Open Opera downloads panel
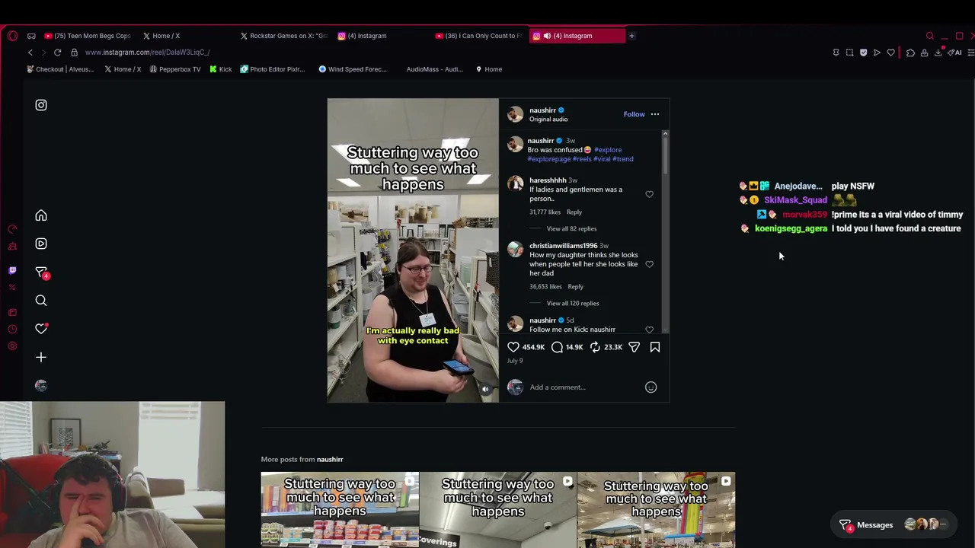Image resolution: width=975 pixels, height=548 pixels. pyautogui.click(x=938, y=53)
